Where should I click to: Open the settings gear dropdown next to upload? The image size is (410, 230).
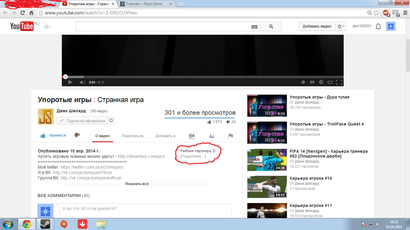coord(341,26)
